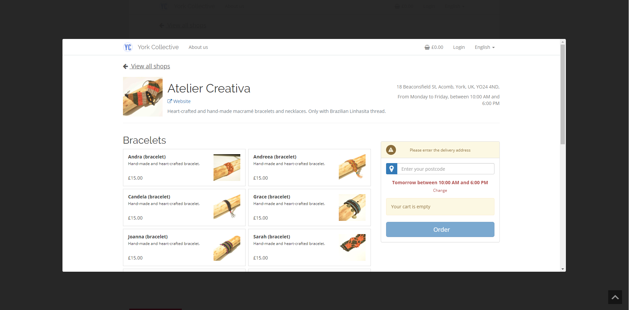This screenshot has width=629, height=310.
Task: Click the scroll-to-top chevron button
Action: [615, 297]
